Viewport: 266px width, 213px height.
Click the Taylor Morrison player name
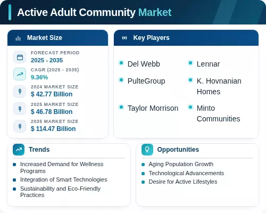[x=153, y=108]
